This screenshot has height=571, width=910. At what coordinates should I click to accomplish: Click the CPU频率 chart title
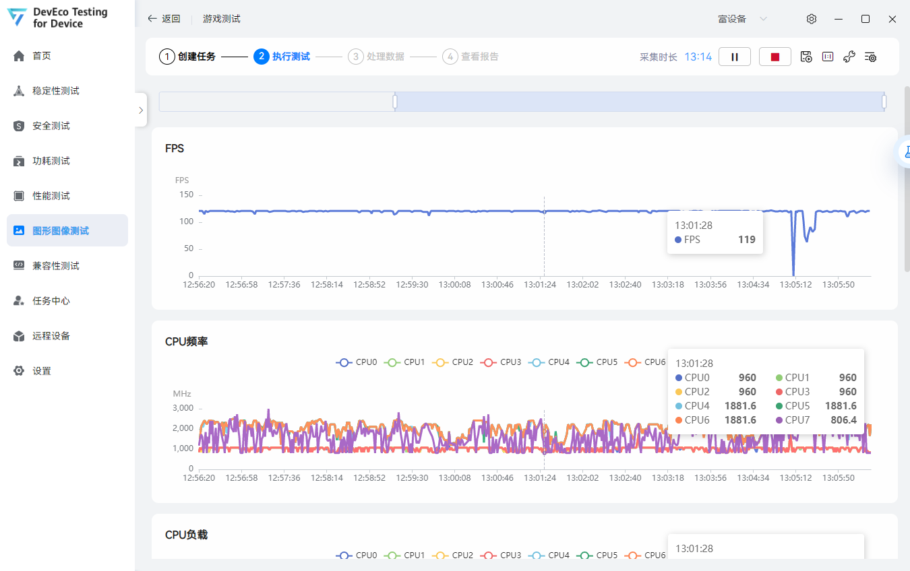(187, 341)
